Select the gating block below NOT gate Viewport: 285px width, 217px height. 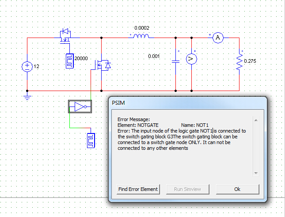[x=91, y=141]
